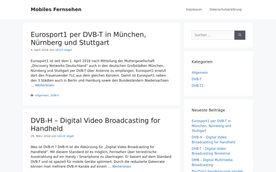Viewport: 276px width, 172px height.
Task: Open Impressum in the navigation
Action: pos(194,10)
